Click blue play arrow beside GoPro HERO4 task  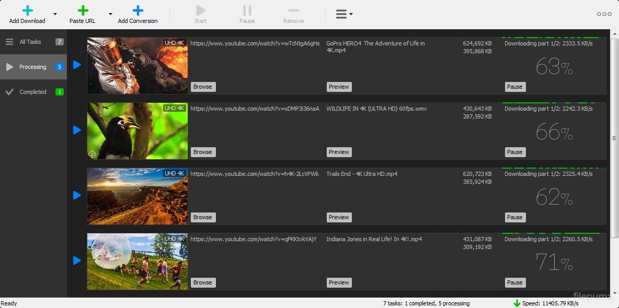[77, 65]
